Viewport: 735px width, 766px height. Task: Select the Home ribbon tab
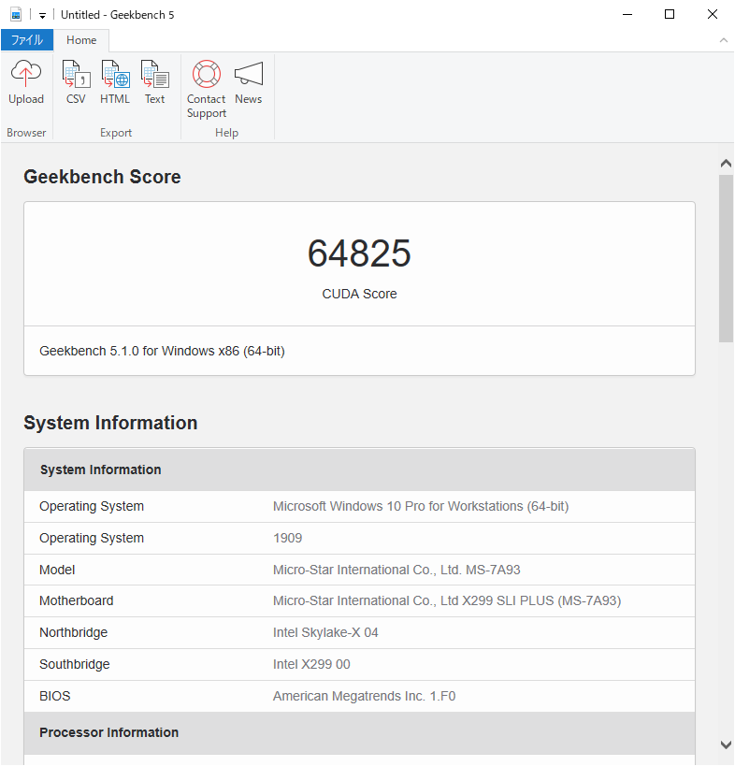(x=81, y=40)
